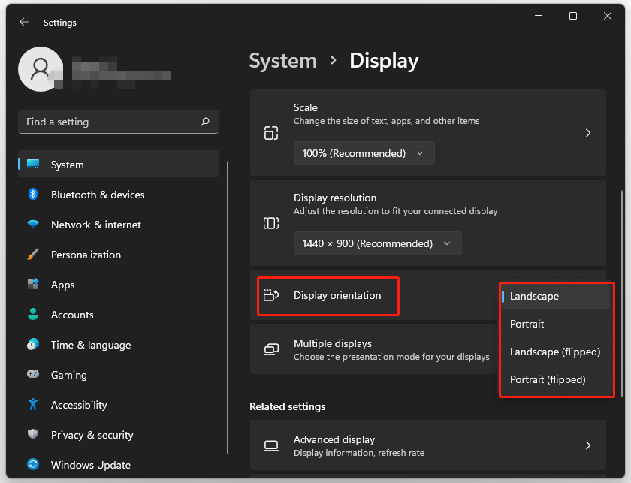631x483 pixels.
Task: Open Accessibility settings icon
Action: tap(33, 405)
